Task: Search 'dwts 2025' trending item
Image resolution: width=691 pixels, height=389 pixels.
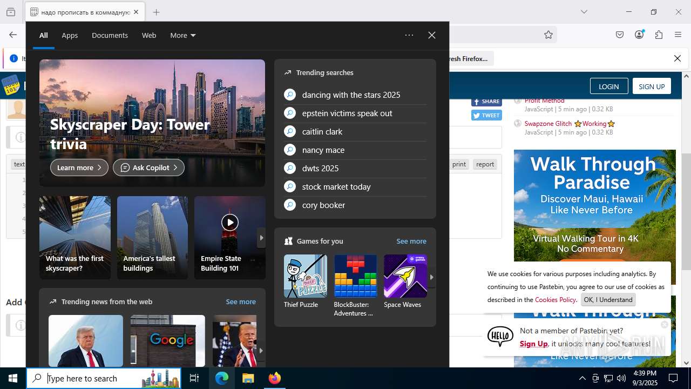Action: [x=321, y=168]
